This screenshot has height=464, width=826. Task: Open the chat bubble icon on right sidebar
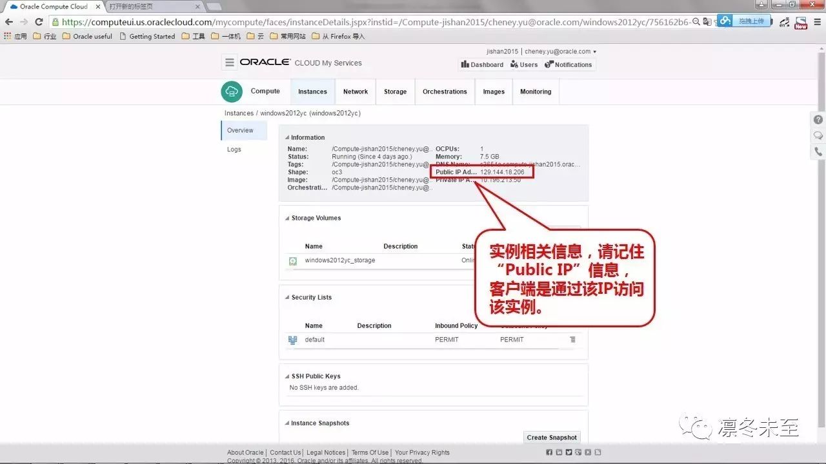click(x=818, y=135)
